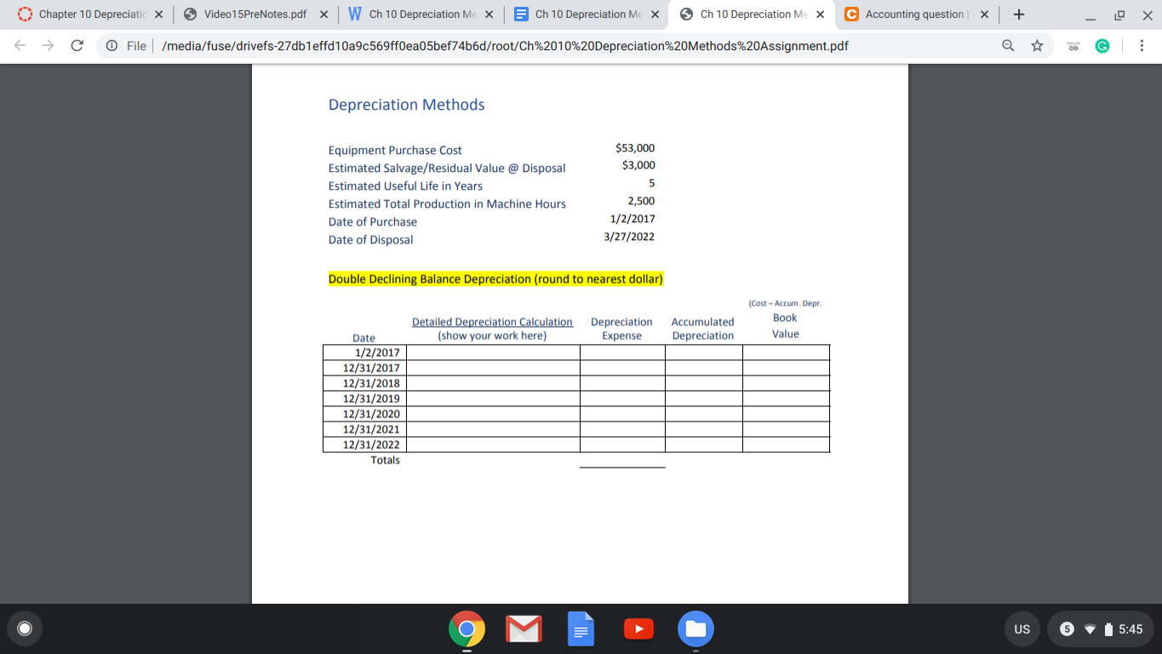Screen dimensions: 1162x654
Task: Open the ChromeOS launcher circle button
Action: pyautogui.click(x=26, y=629)
